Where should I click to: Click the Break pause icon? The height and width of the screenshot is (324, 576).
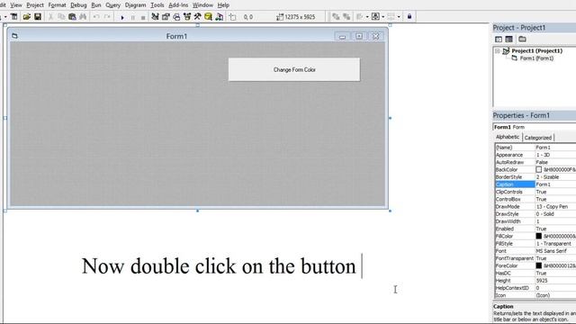pos(132,17)
